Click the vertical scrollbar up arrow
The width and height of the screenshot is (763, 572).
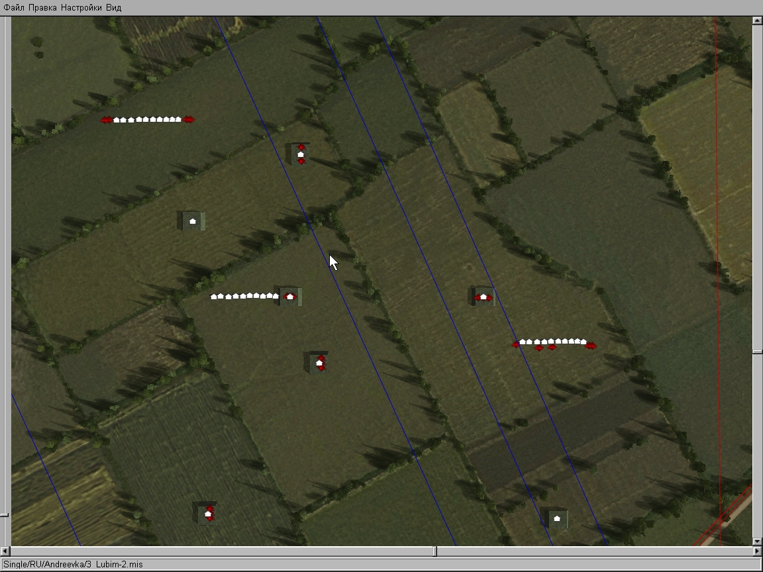click(x=757, y=21)
